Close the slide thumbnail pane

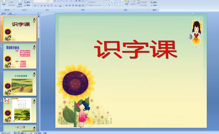(38, 13)
